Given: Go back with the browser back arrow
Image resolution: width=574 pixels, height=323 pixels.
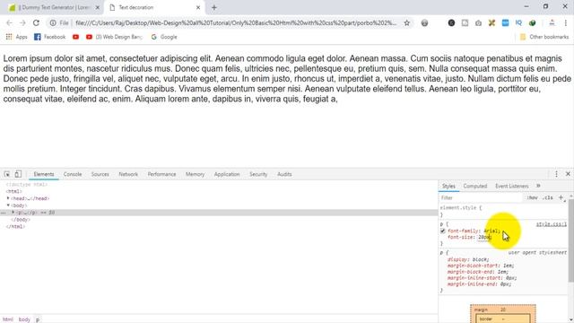Looking at the screenshot, I should coord(10,22).
